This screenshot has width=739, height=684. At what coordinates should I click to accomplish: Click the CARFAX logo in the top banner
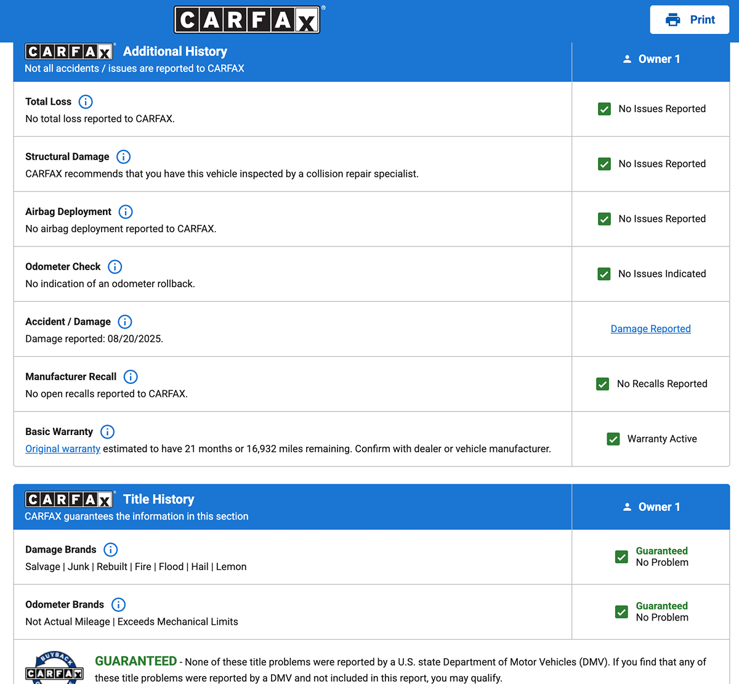(x=247, y=20)
